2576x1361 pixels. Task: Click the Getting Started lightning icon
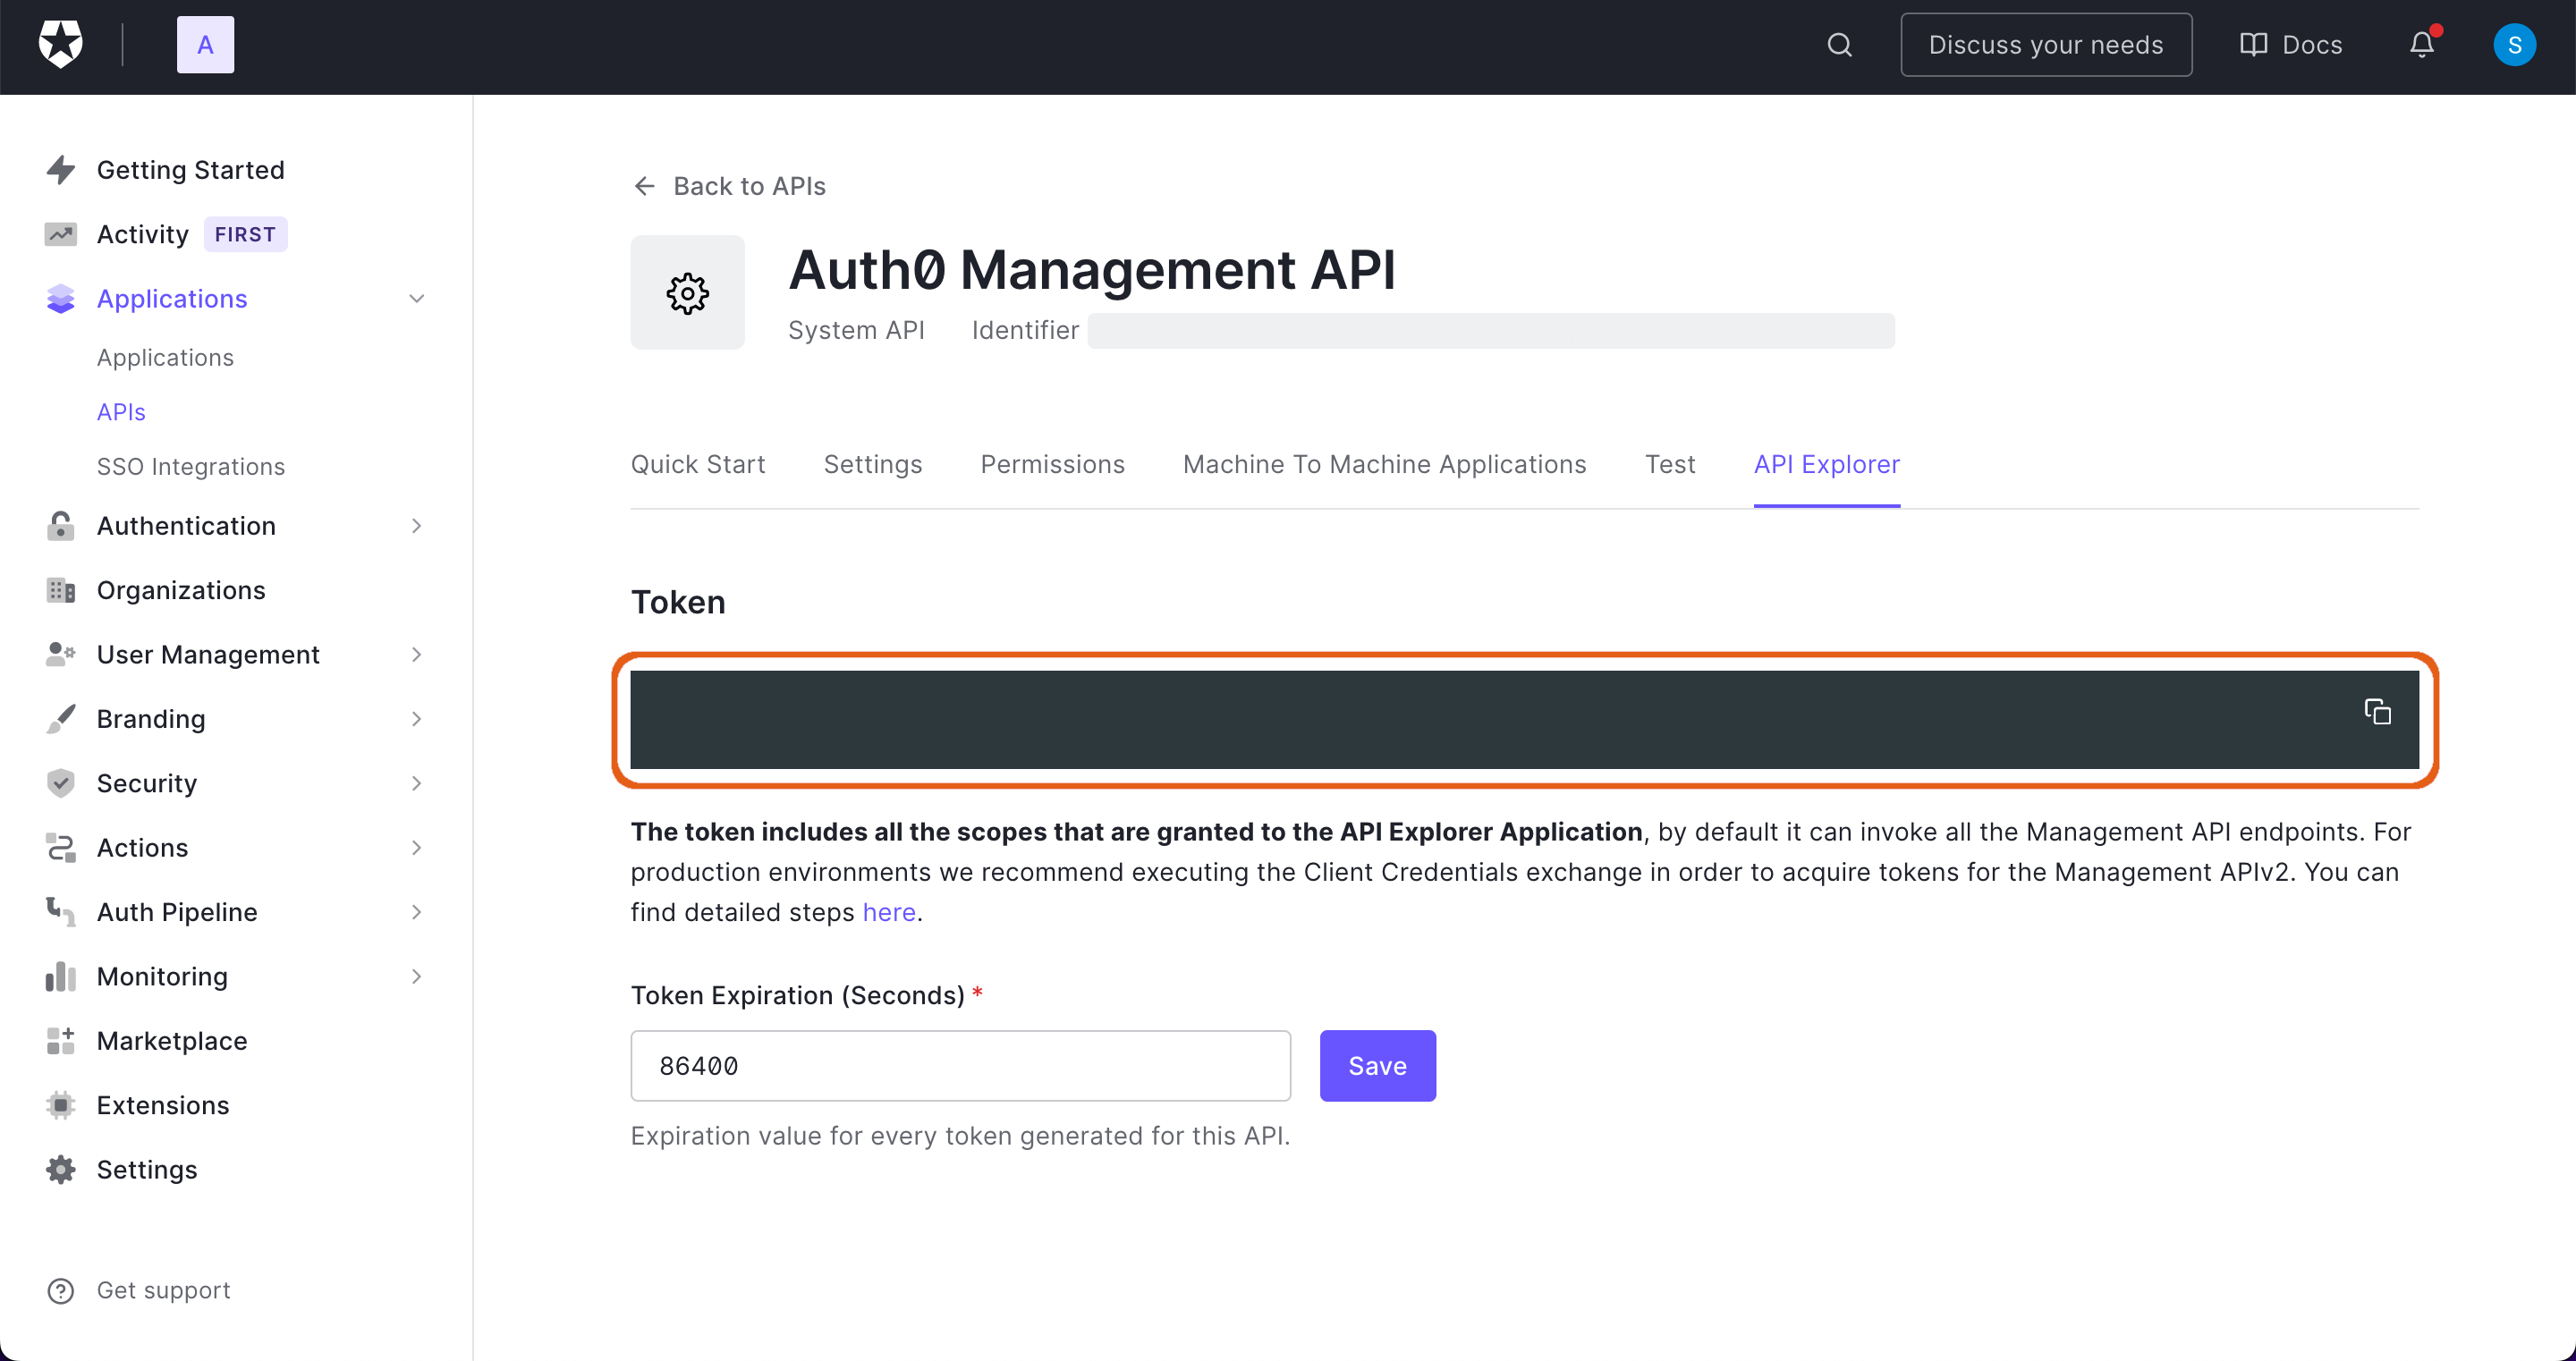[x=61, y=170]
